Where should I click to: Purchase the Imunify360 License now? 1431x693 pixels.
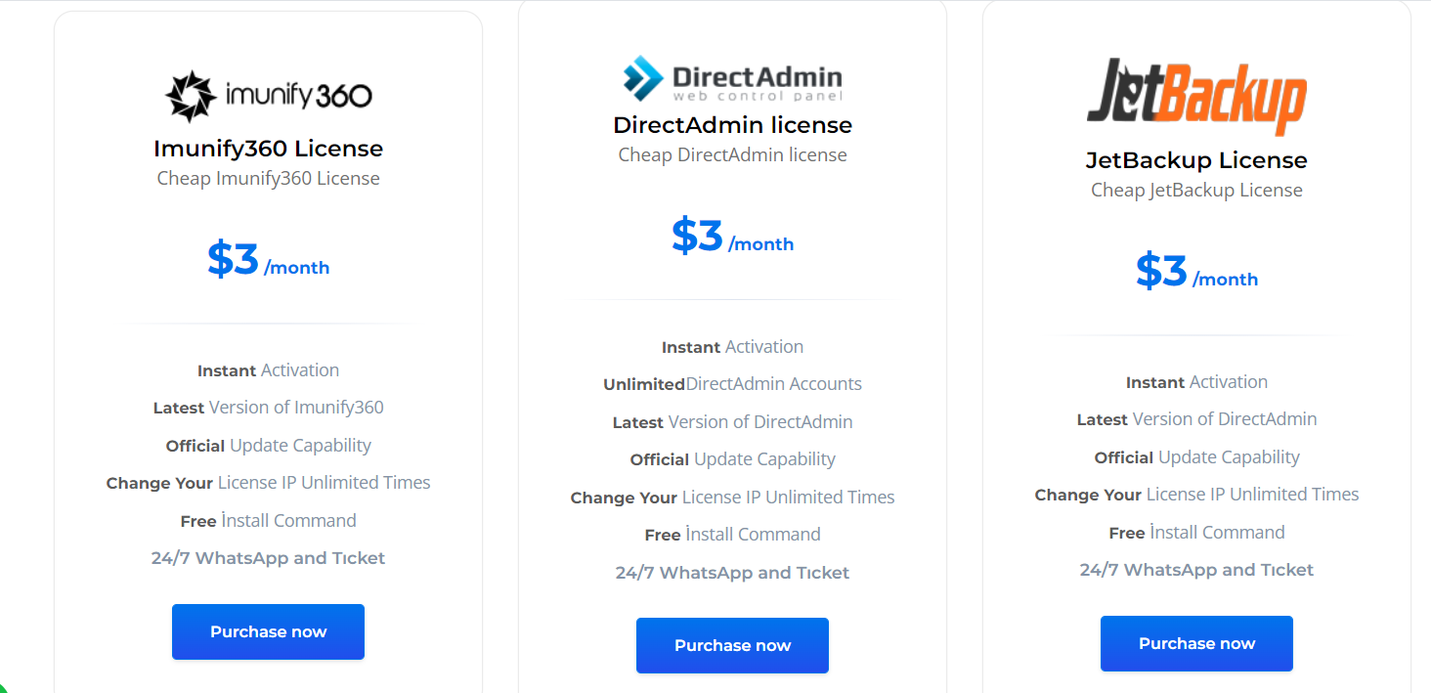coord(268,631)
